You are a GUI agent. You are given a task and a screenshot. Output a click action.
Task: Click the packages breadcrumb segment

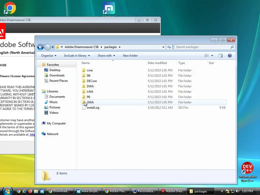click(111, 47)
